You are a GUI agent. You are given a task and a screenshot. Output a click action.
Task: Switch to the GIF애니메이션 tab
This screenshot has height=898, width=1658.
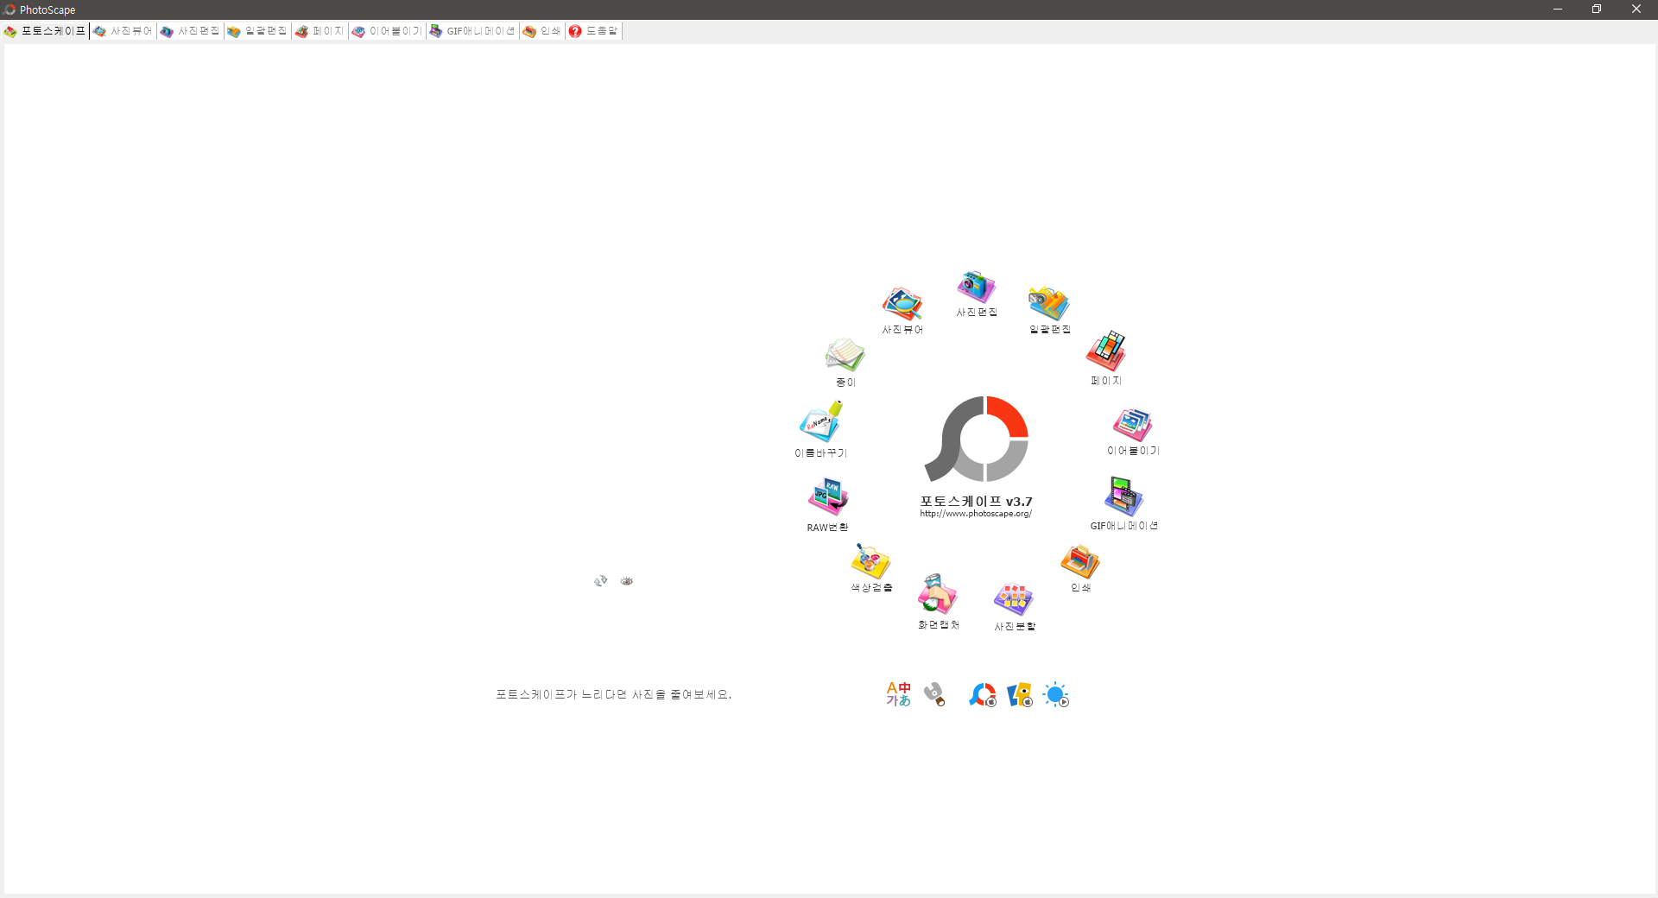(x=472, y=31)
